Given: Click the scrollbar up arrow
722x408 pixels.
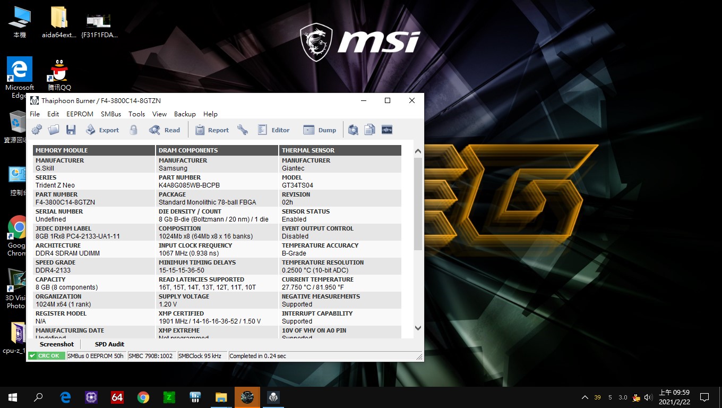Looking at the screenshot, I should 418,151.
